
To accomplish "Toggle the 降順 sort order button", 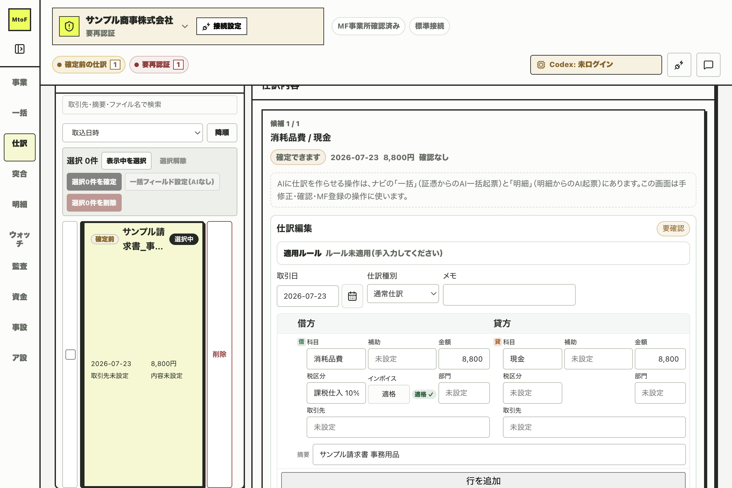I will (x=222, y=133).
